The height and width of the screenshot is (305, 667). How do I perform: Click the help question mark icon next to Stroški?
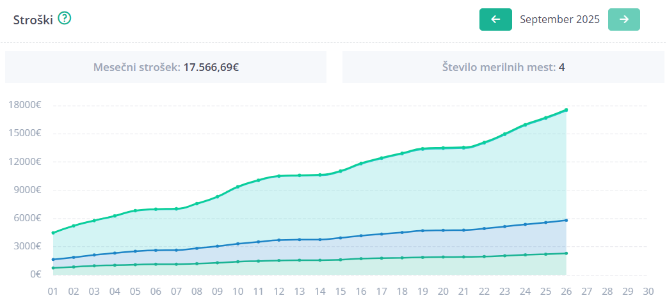[64, 19]
